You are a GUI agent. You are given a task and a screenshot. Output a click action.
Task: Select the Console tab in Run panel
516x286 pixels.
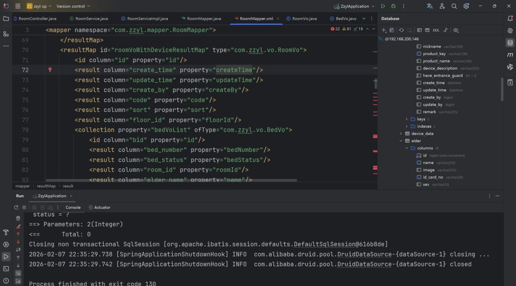(73, 208)
